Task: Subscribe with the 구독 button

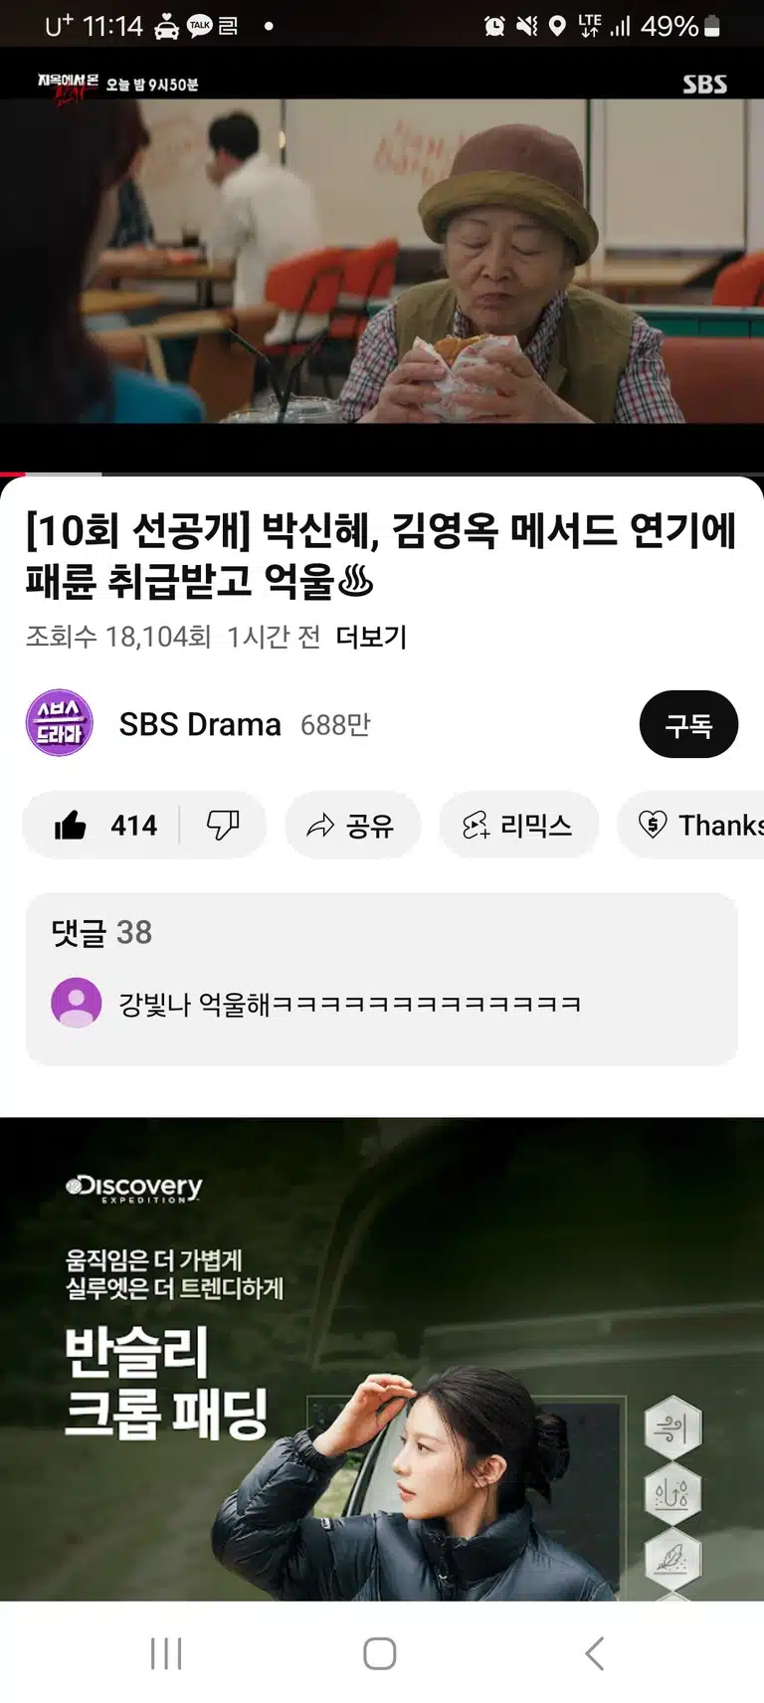Action: coord(688,724)
